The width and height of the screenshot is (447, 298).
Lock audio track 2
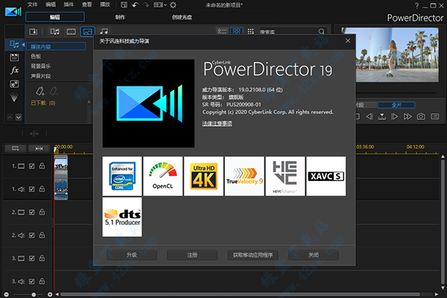(x=42, y=235)
